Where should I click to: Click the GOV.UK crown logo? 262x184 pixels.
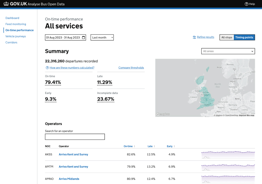(6, 4)
